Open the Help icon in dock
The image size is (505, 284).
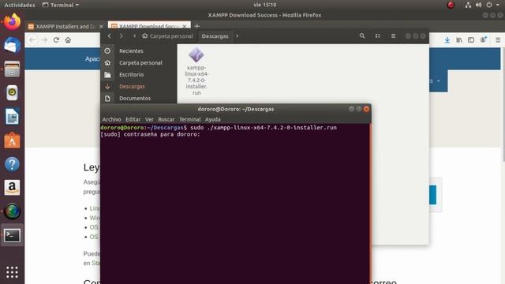click(12, 164)
